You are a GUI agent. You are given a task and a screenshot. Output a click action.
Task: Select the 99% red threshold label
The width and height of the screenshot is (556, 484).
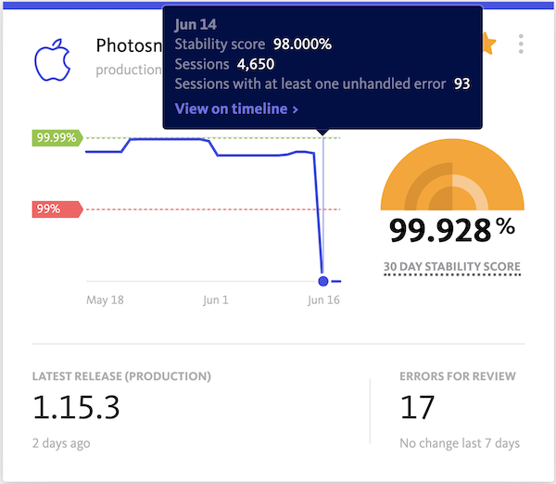(57, 209)
